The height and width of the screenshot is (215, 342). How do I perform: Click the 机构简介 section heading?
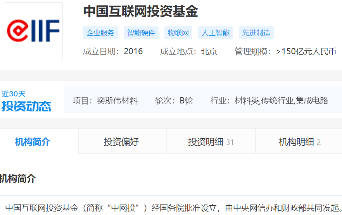pyautogui.click(x=18, y=179)
